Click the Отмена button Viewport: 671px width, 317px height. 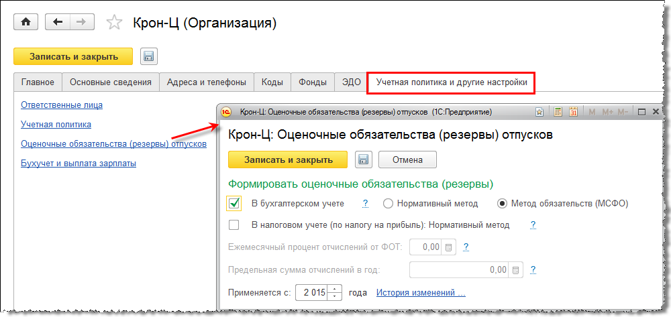[x=407, y=160]
